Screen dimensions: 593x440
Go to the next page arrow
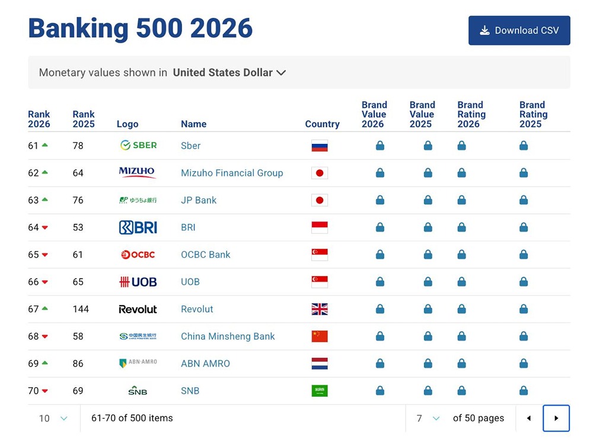(556, 419)
